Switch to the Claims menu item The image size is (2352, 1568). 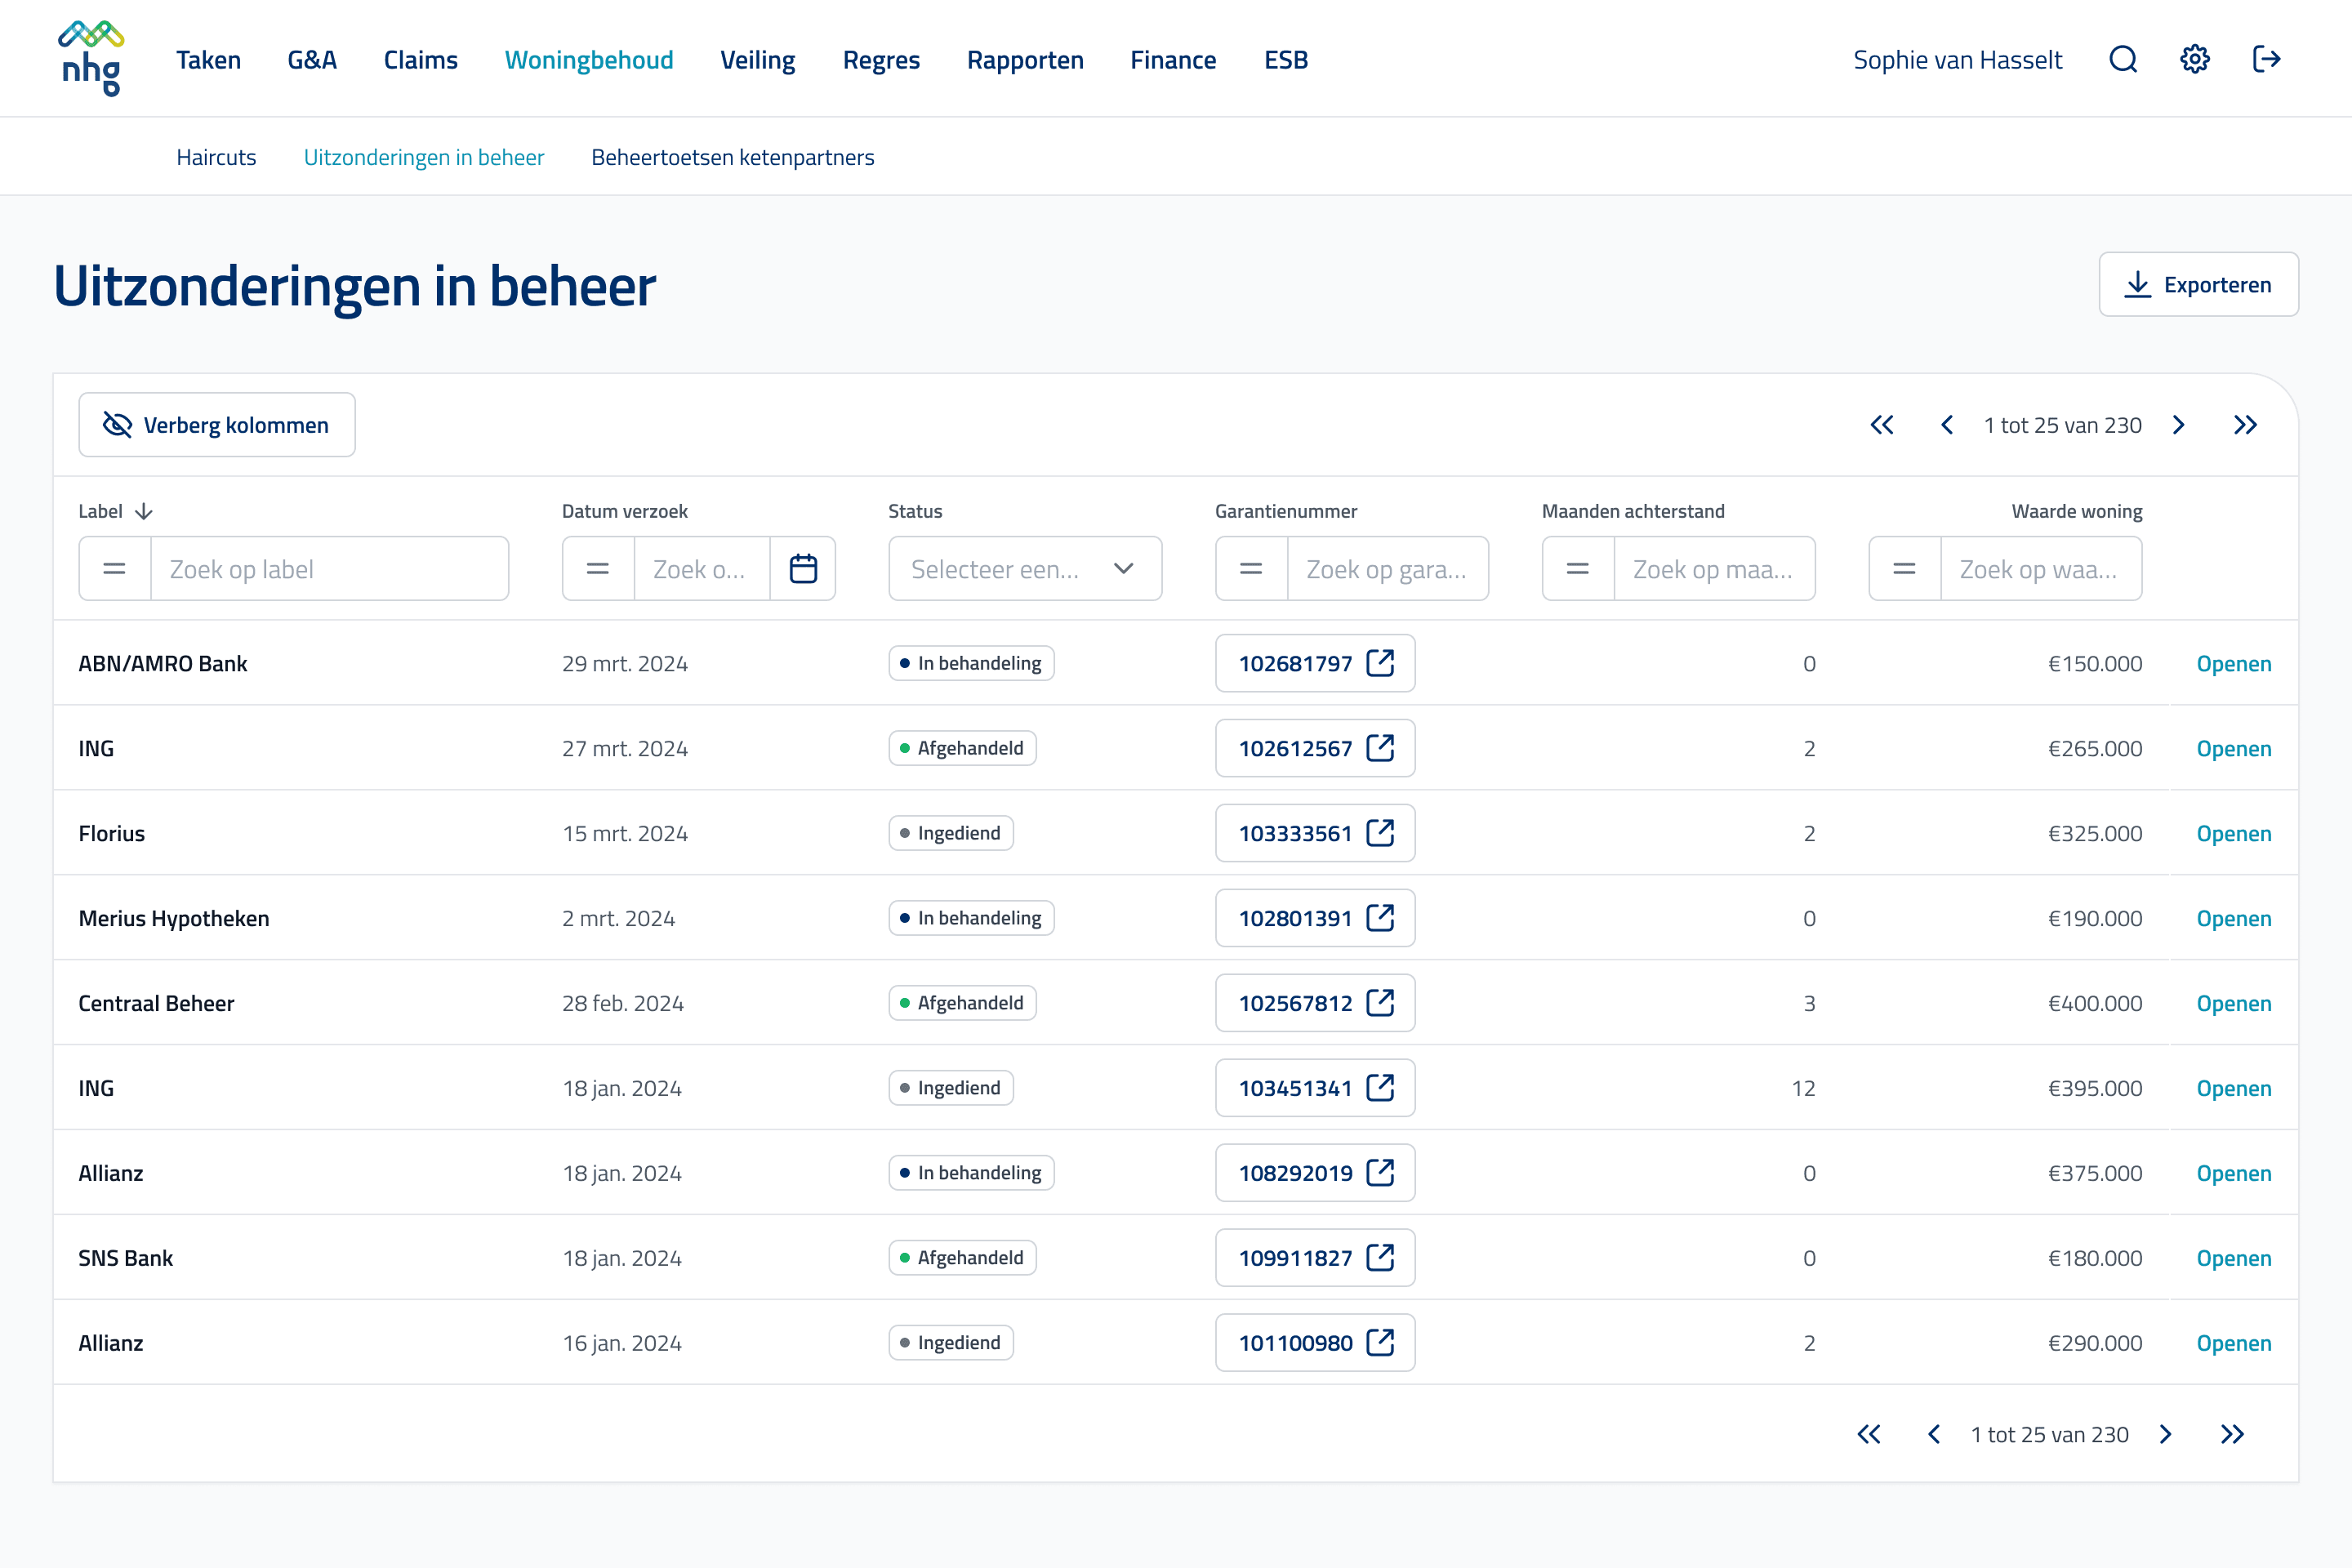point(421,60)
